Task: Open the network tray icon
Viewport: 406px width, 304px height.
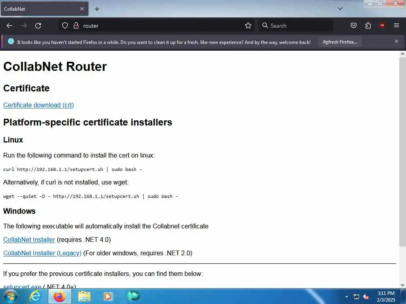Action: [356, 297]
